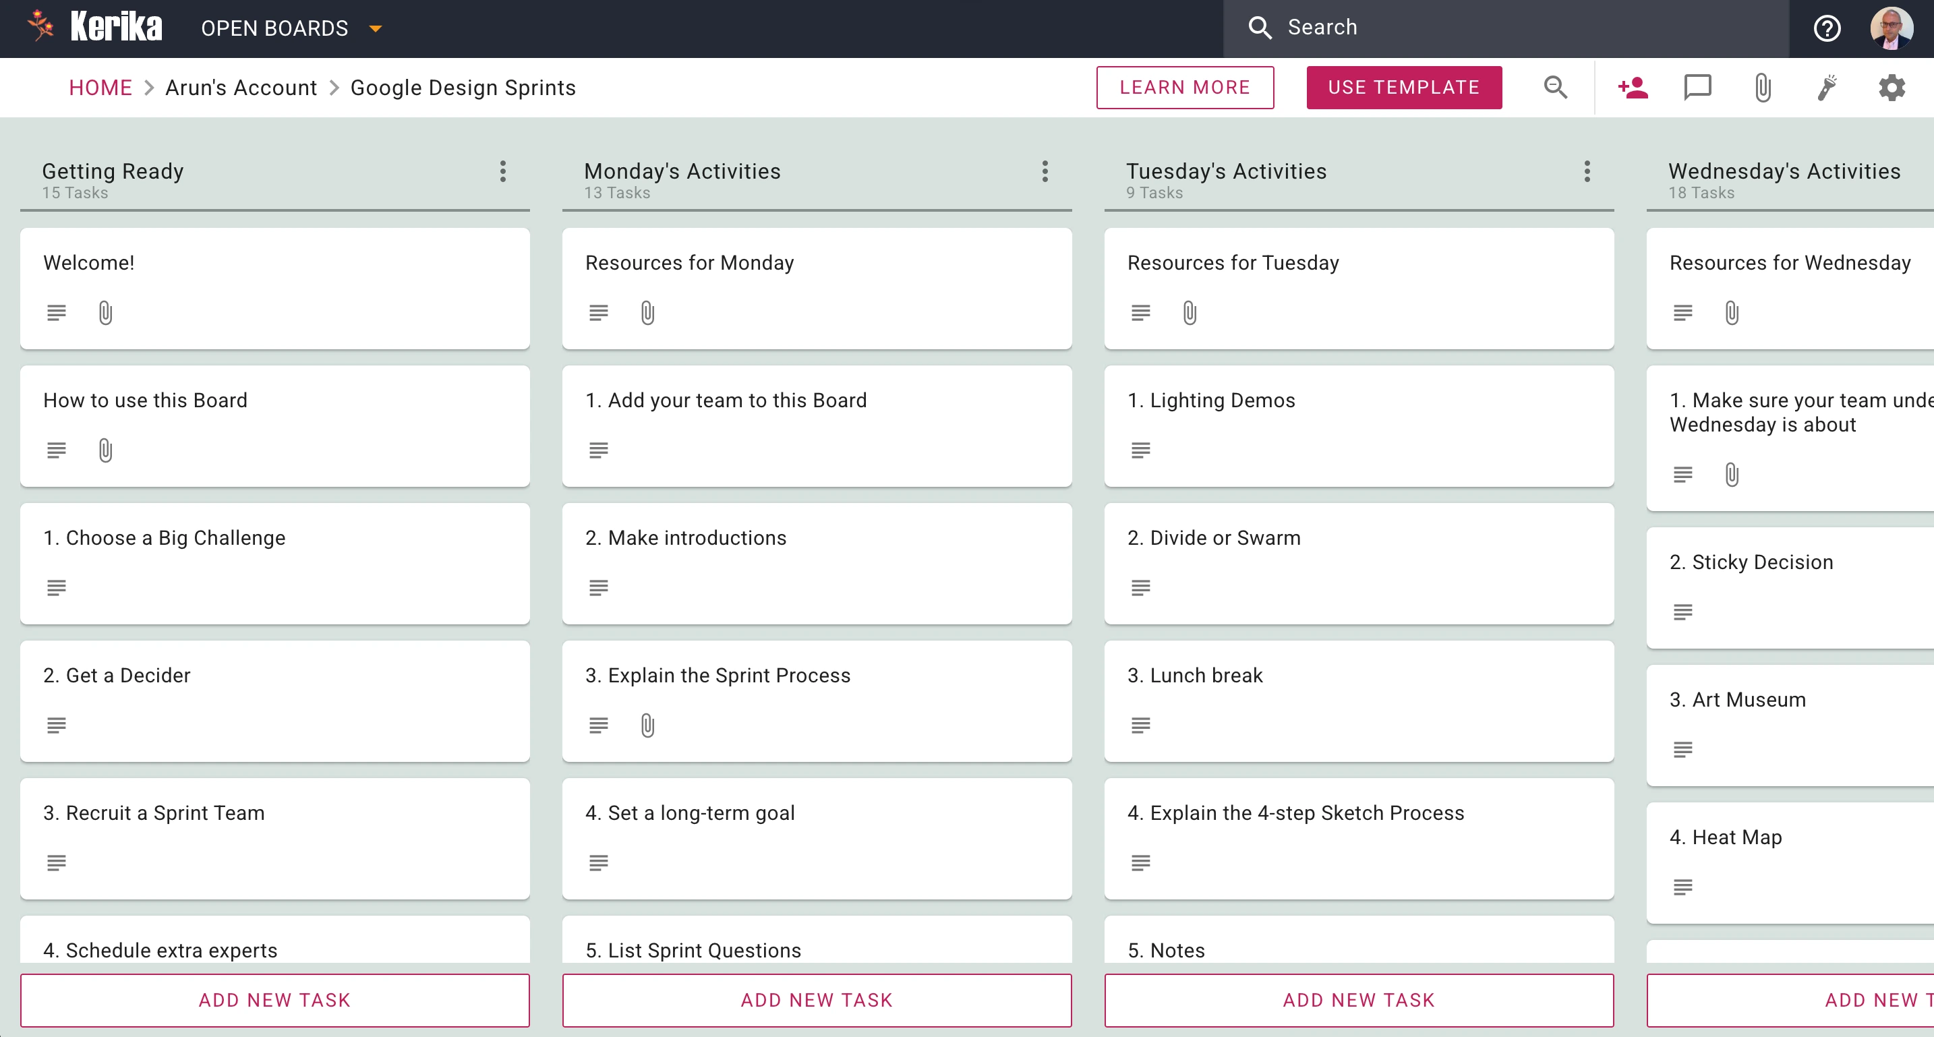Click the Search input field

click(x=1506, y=28)
